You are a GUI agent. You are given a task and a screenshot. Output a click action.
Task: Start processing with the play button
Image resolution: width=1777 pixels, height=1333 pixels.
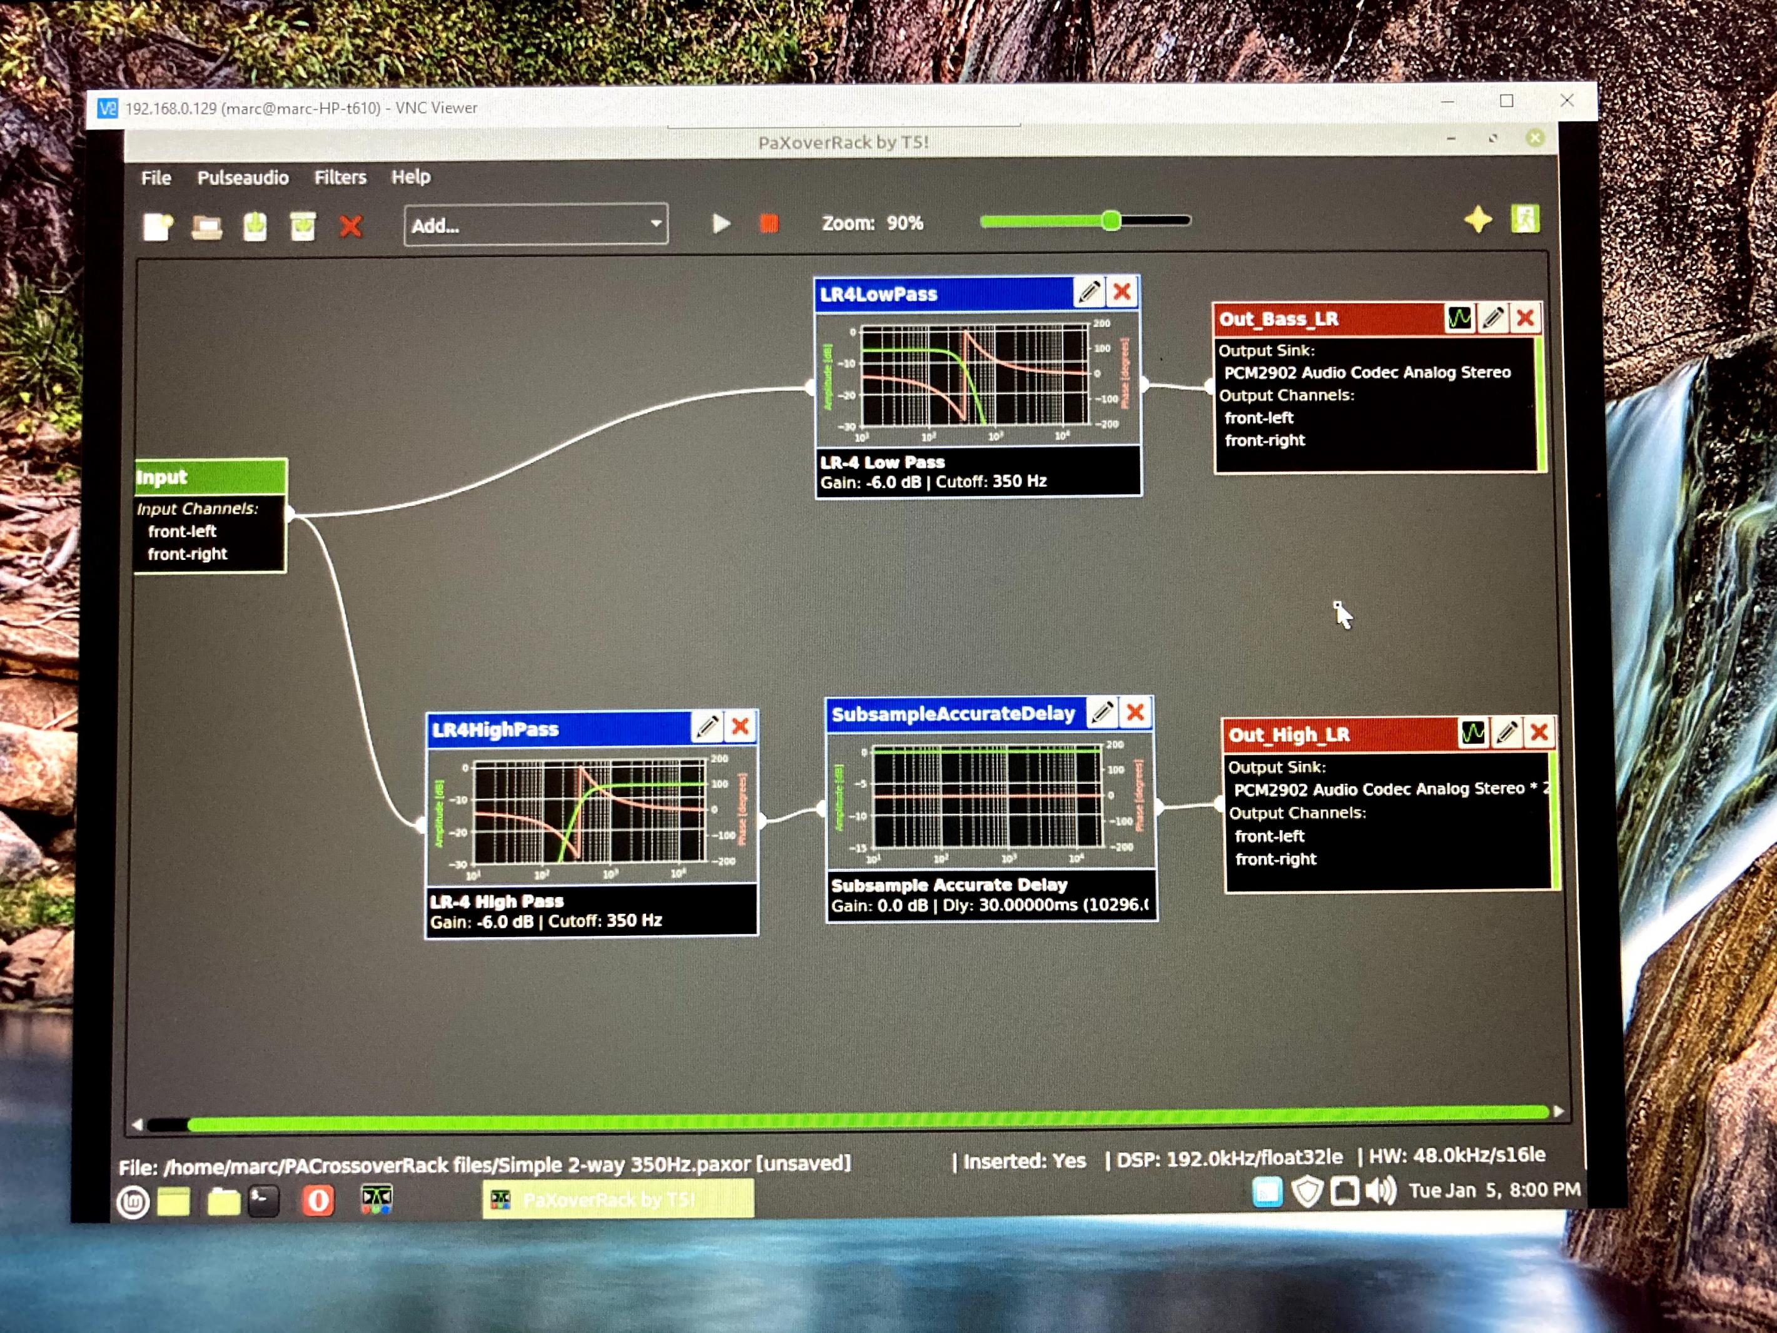click(x=721, y=223)
